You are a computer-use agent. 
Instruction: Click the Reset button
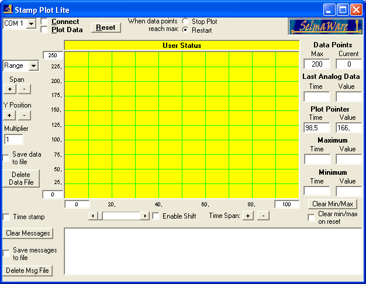click(x=106, y=27)
